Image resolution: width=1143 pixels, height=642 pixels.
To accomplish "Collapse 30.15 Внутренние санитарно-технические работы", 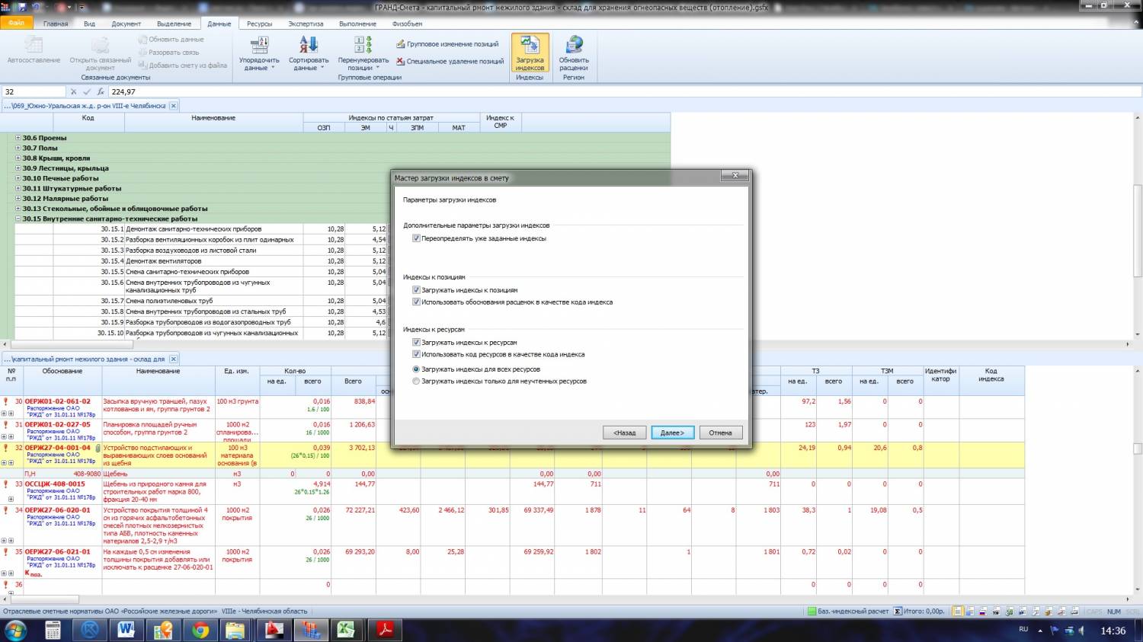I will [18, 219].
